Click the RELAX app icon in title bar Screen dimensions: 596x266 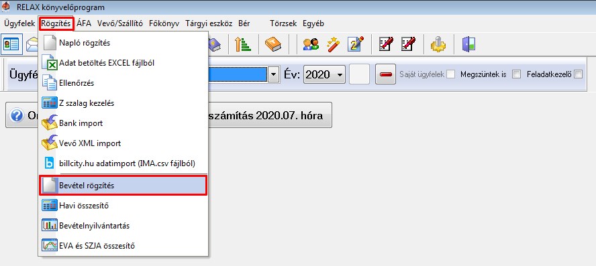(5, 7)
